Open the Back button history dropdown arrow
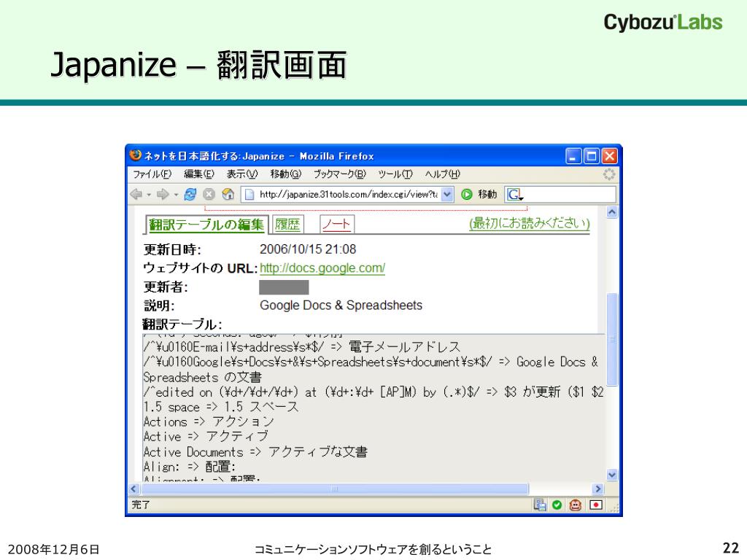 (149, 195)
